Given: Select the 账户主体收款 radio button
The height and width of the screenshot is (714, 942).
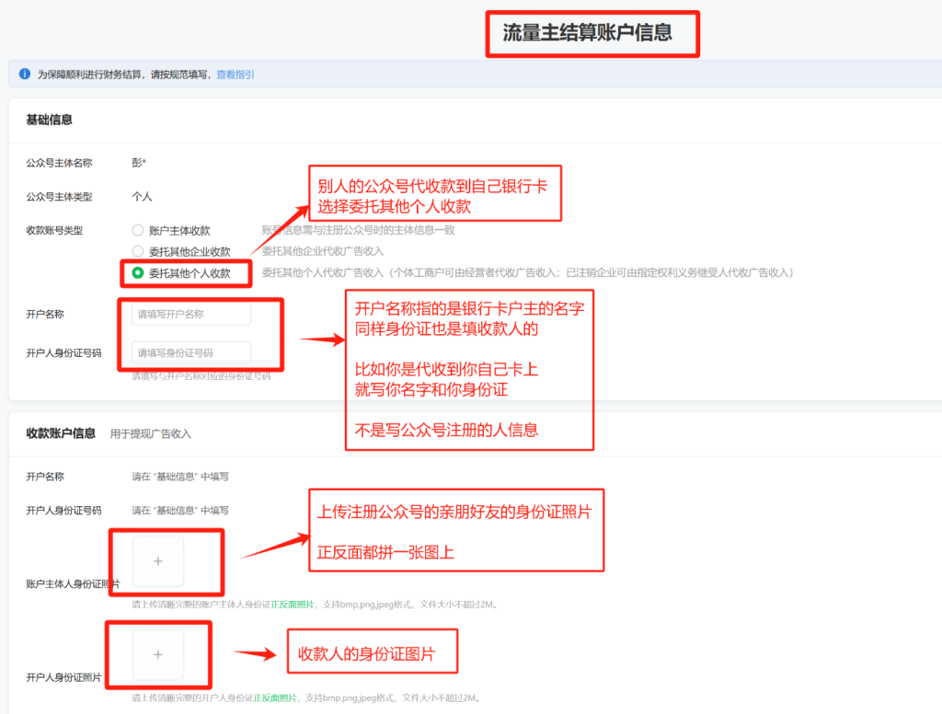Looking at the screenshot, I should pos(137,231).
